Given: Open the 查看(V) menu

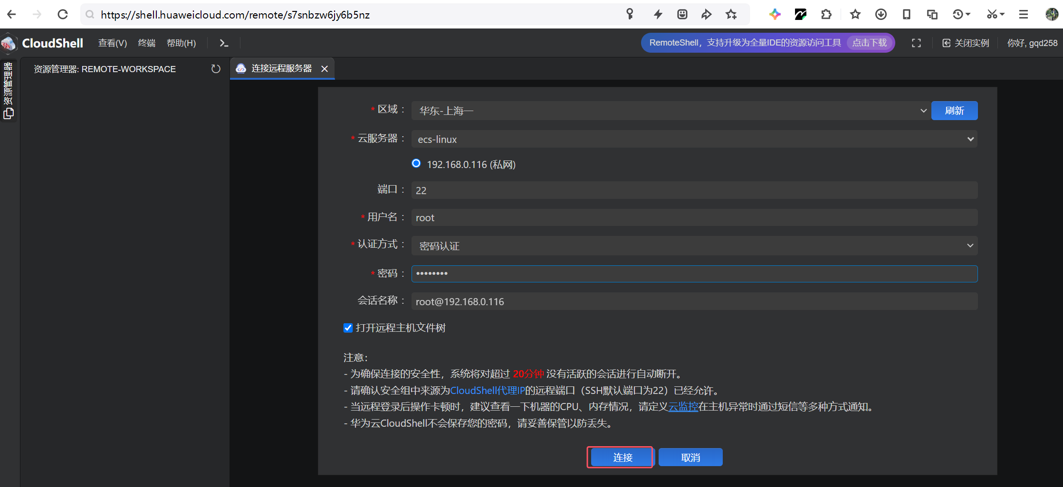Looking at the screenshot, I should coord(113,43).
